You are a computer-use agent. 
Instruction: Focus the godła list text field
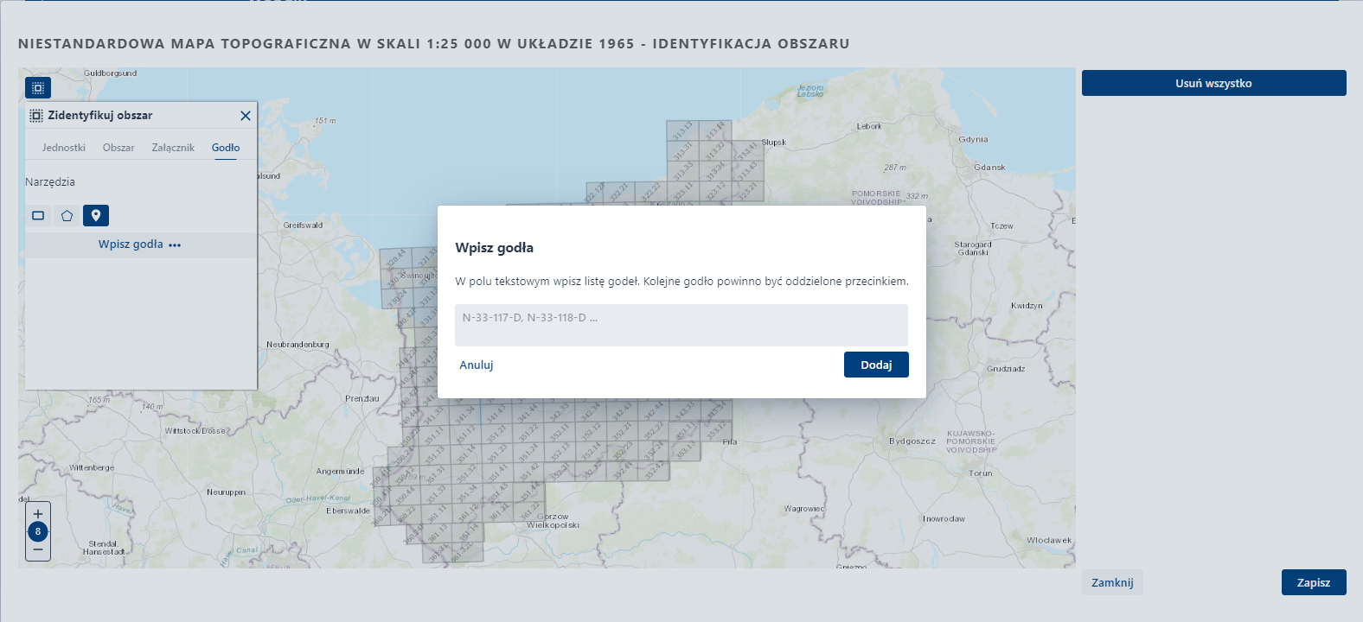point(681,325)
